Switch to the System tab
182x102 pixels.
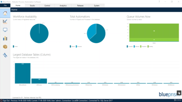tap(97, 6)
